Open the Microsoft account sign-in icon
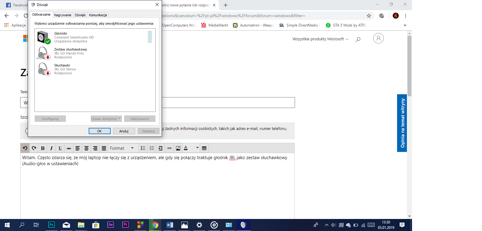The image size is (482, 231). 379,38
